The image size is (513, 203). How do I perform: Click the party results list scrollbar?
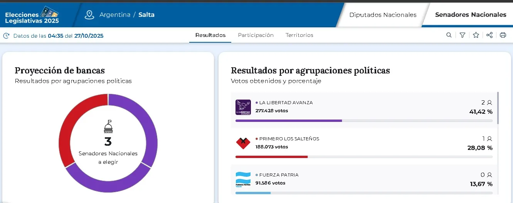[498, 108]
